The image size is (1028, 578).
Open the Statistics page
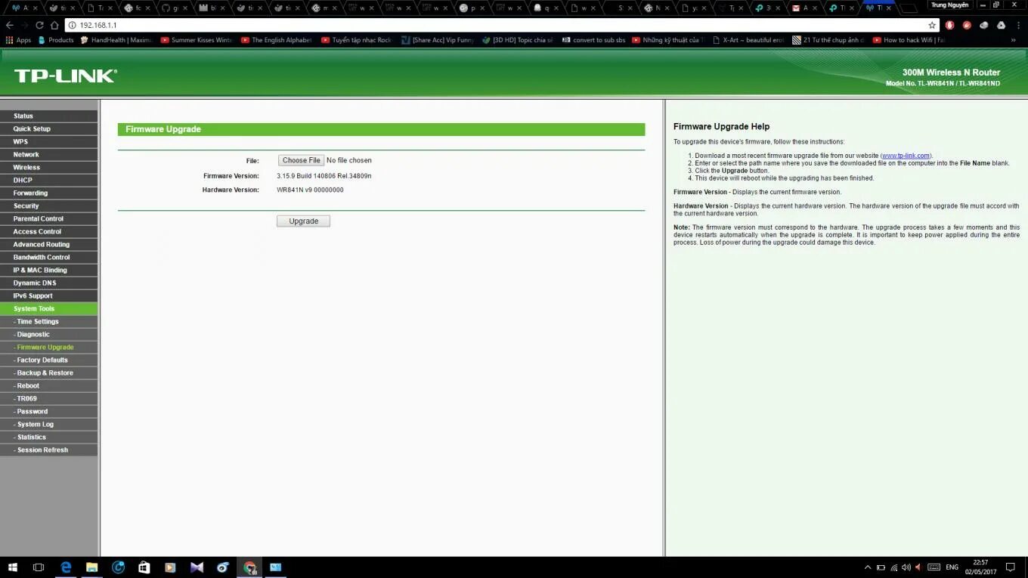point(49,437)
